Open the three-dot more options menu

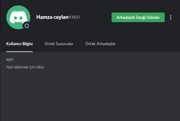[x=171, y=17]
